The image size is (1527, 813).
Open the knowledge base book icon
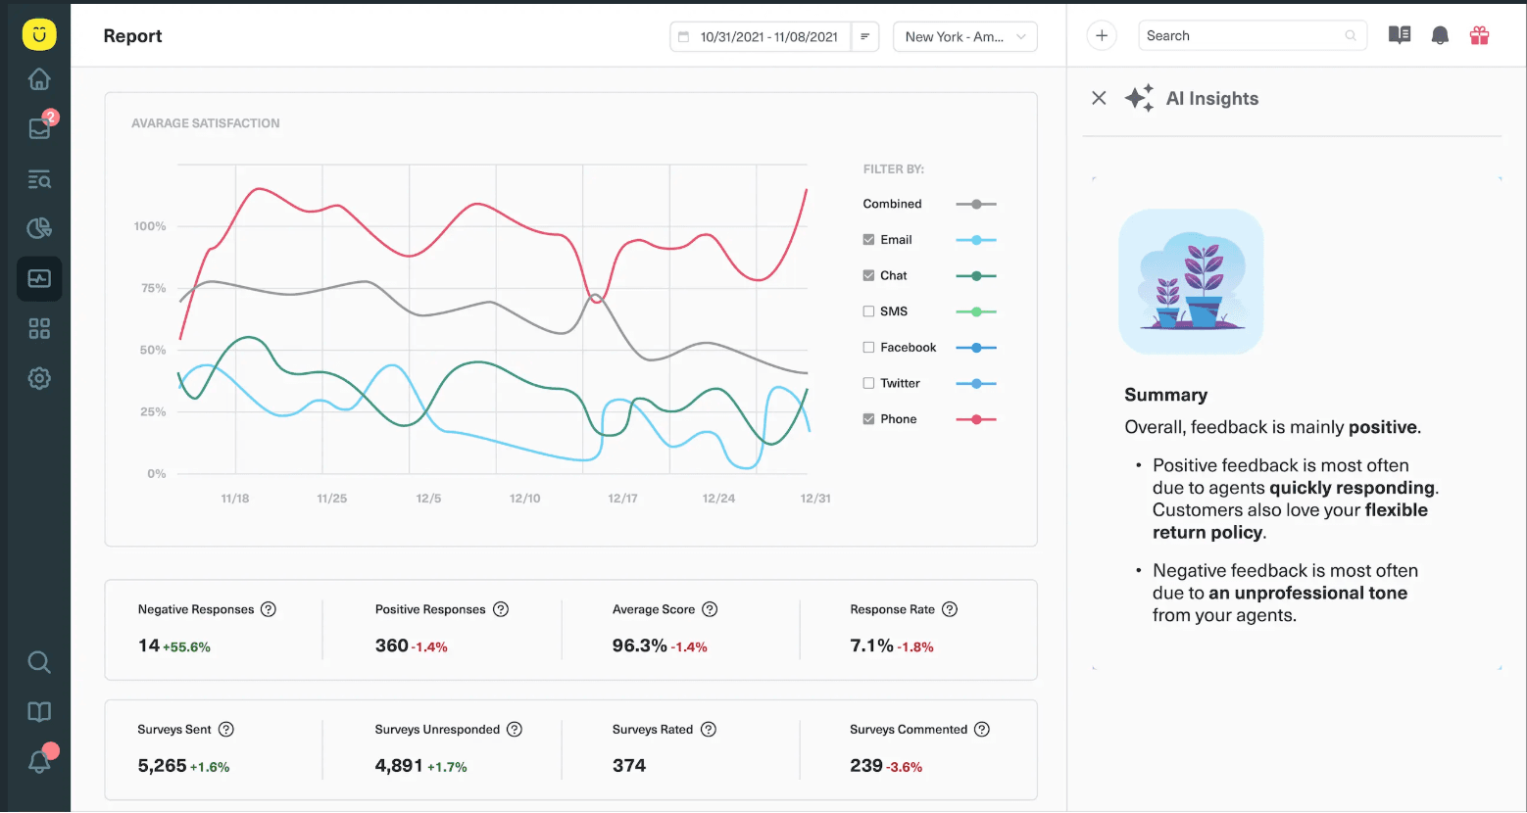click(1399, 34)
